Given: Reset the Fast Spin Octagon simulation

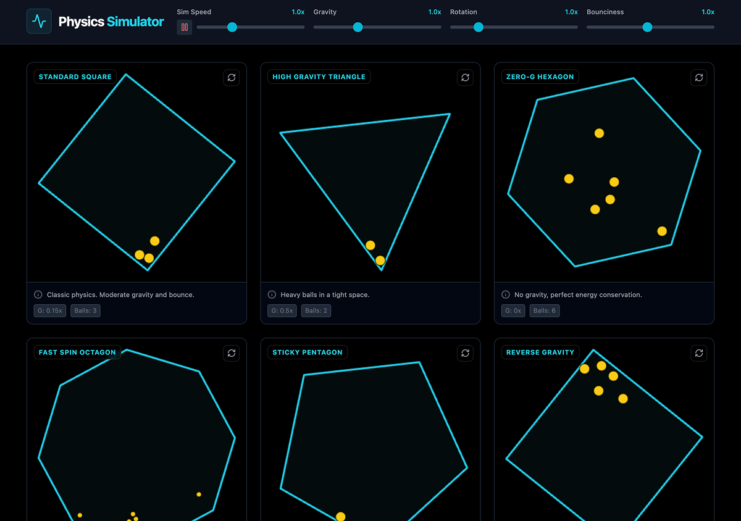Looking at the screenshot, I should click(x=232, y=353).
